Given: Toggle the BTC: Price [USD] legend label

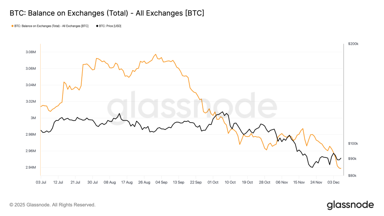Looking at the screenshot, I should point(110,26).
